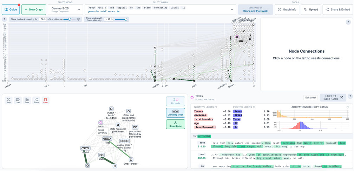Click the help icon left of influence slider
The image size is (354, 171).
[5, 19]
